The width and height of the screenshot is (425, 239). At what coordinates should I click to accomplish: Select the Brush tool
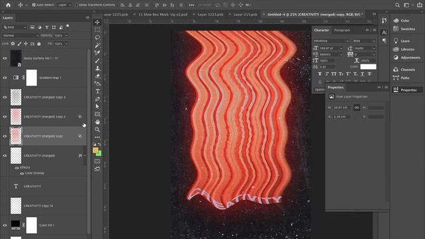[98, 60]
